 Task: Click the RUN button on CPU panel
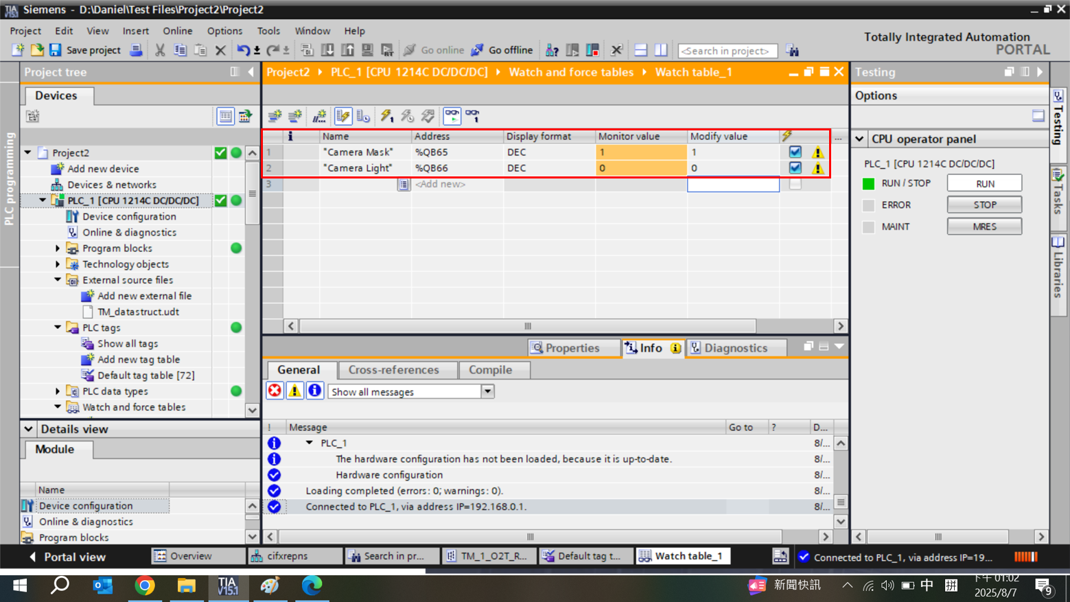(x=985, y=183)
